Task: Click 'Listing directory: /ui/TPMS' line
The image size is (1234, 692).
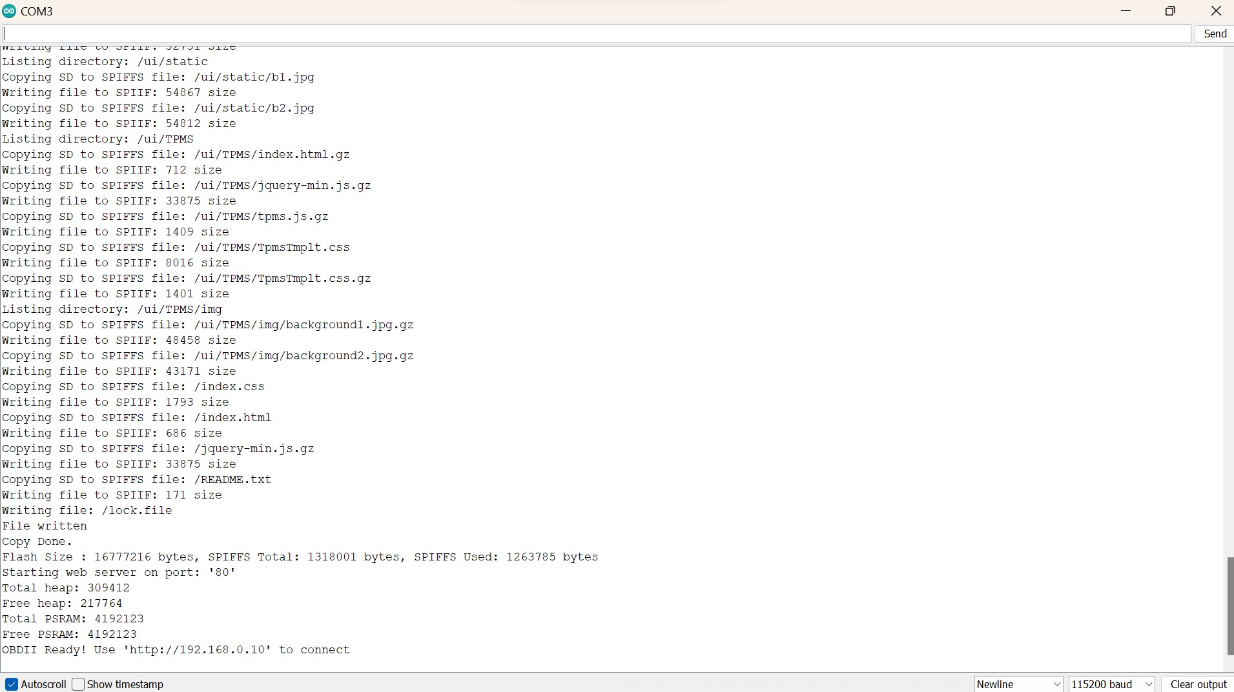Action: (x=98, y=139)
